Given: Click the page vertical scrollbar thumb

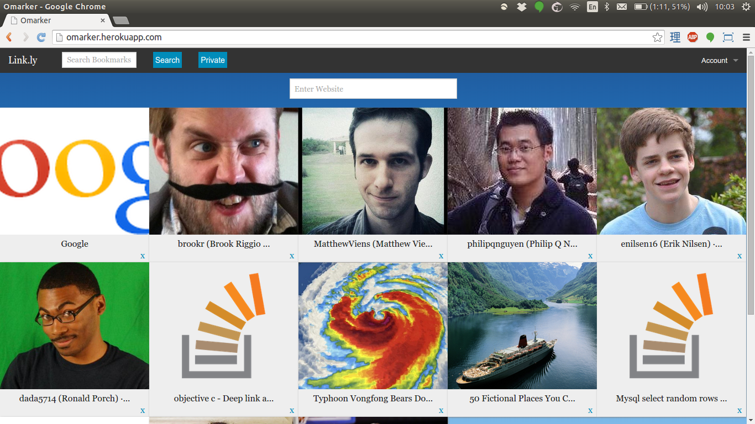Looking at the screenshot, I should (751, 185).
